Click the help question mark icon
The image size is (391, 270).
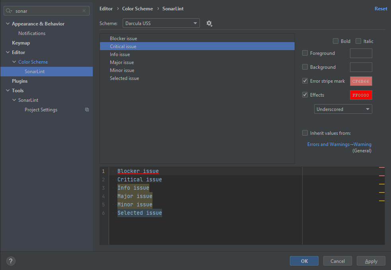tap(11, 261)
